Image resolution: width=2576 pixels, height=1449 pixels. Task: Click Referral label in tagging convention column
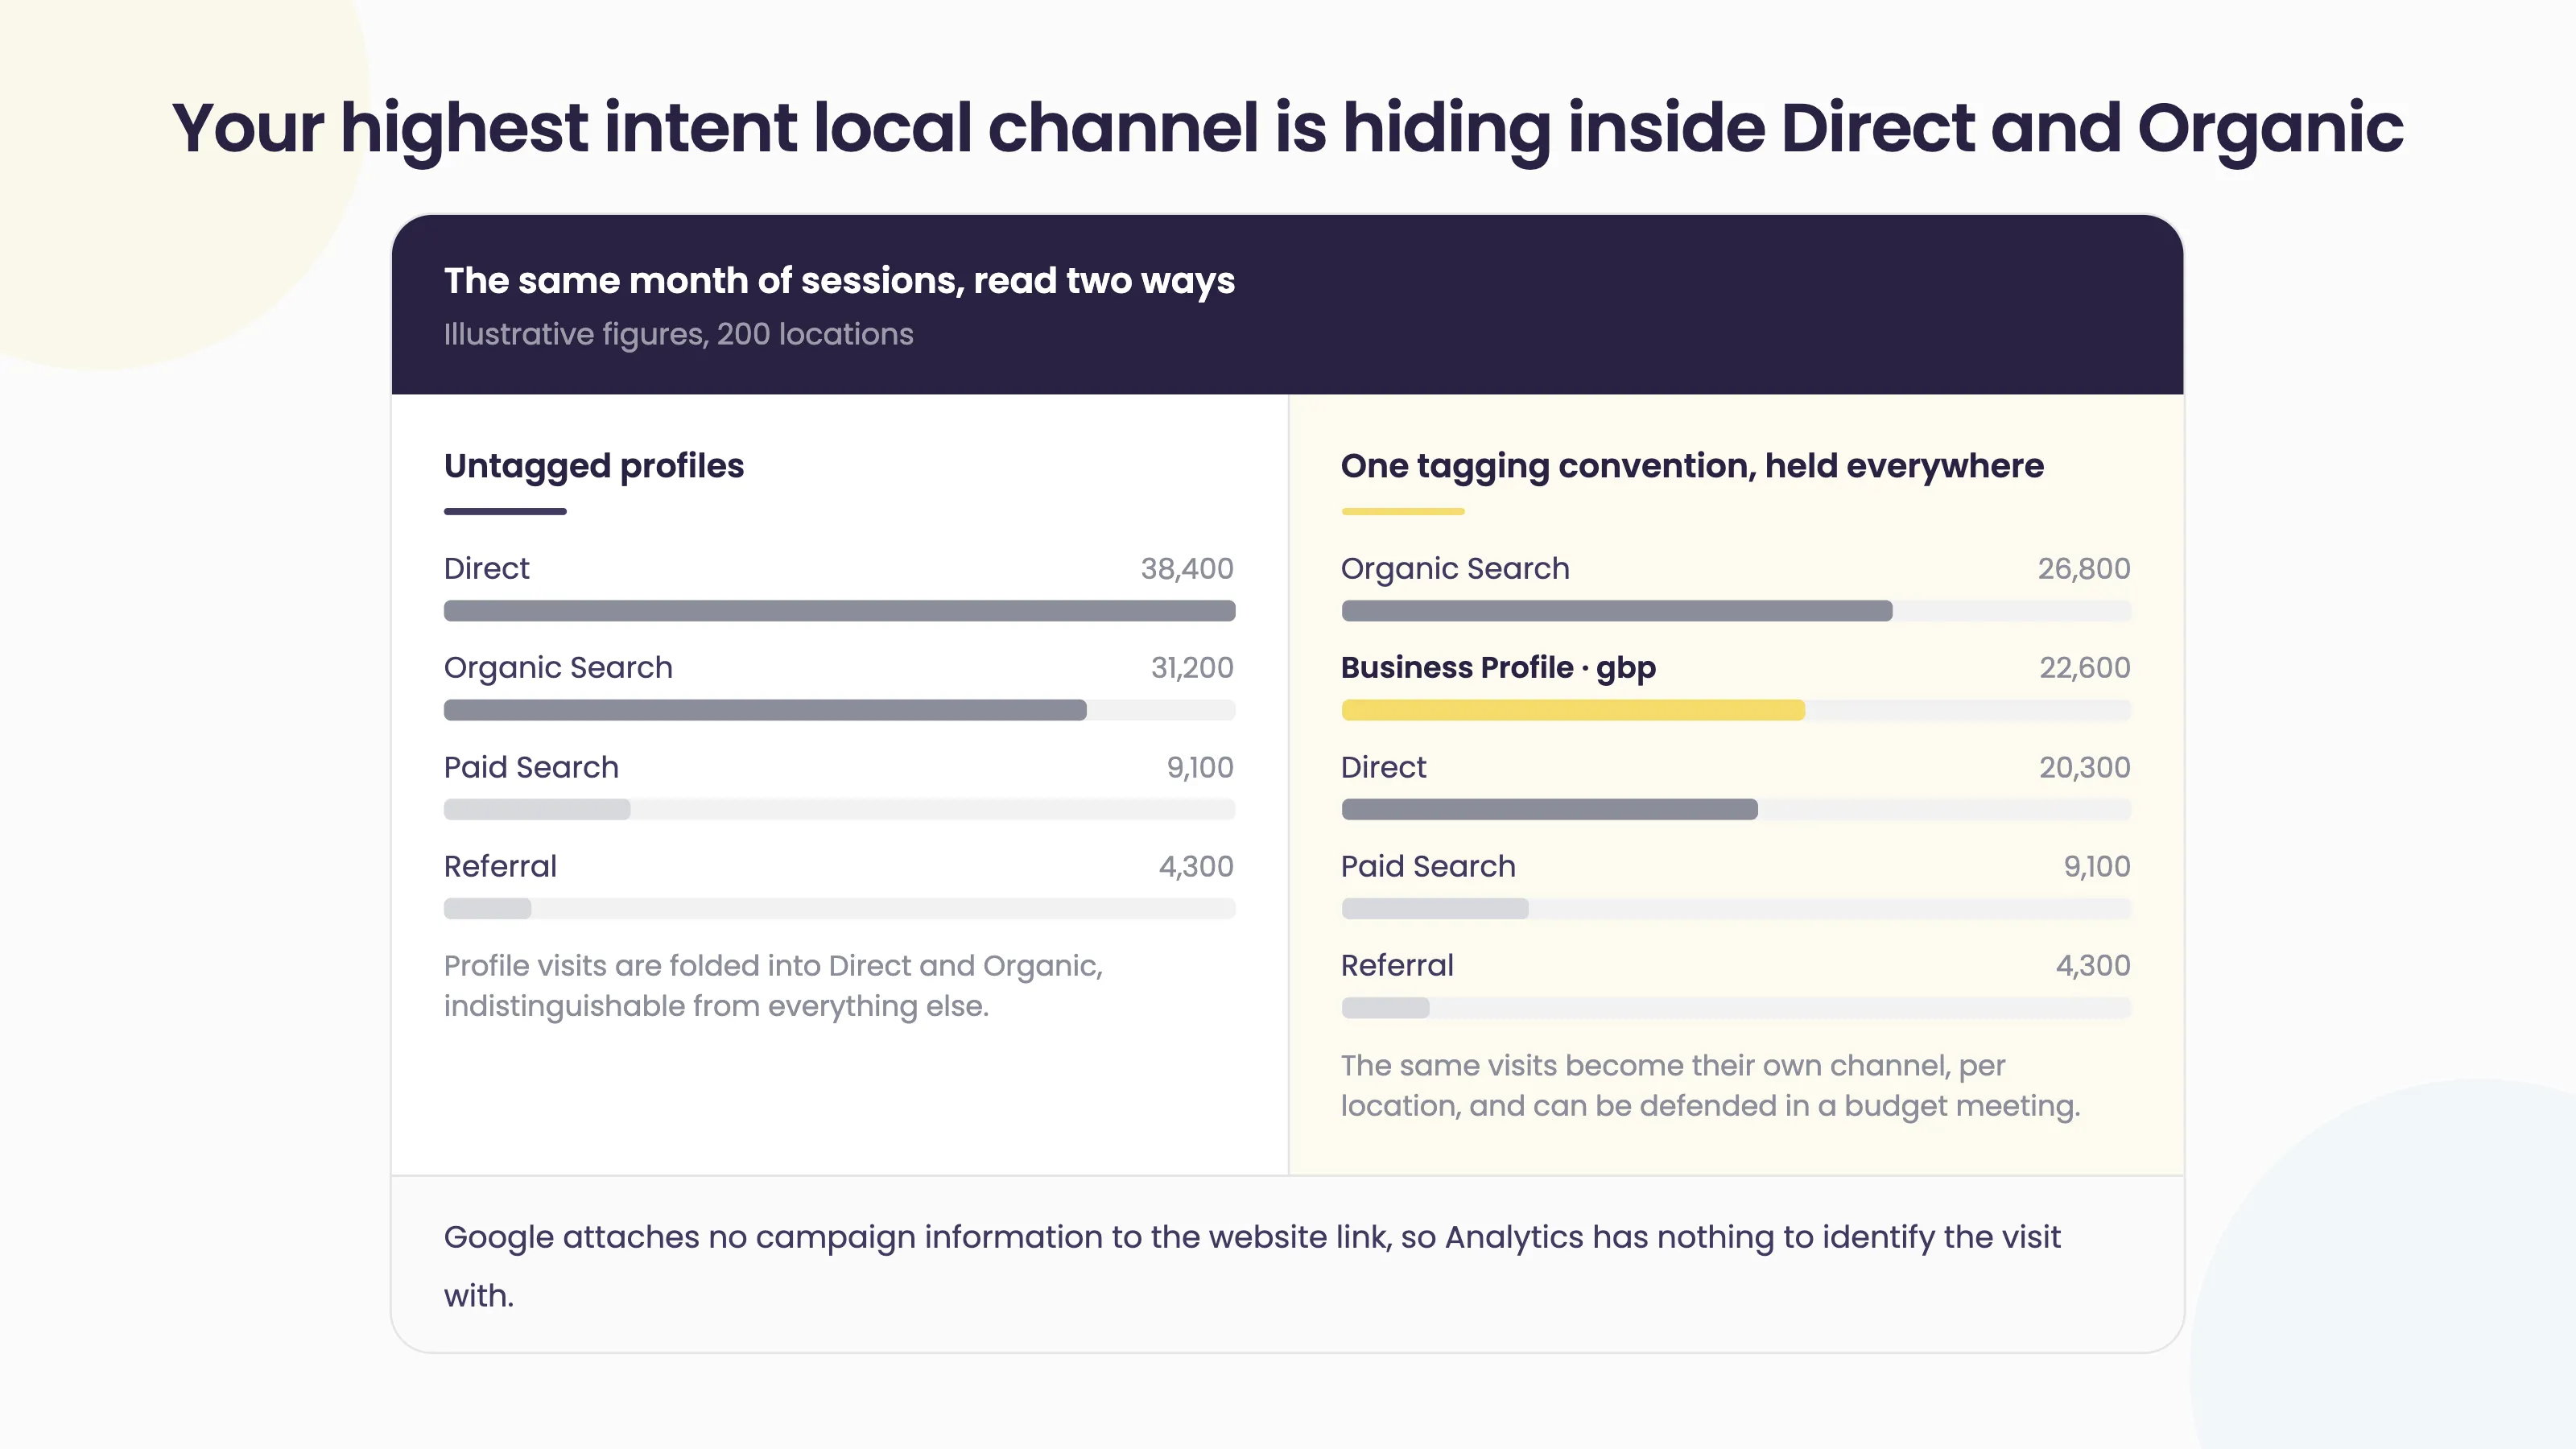[x=1397, y=965]
